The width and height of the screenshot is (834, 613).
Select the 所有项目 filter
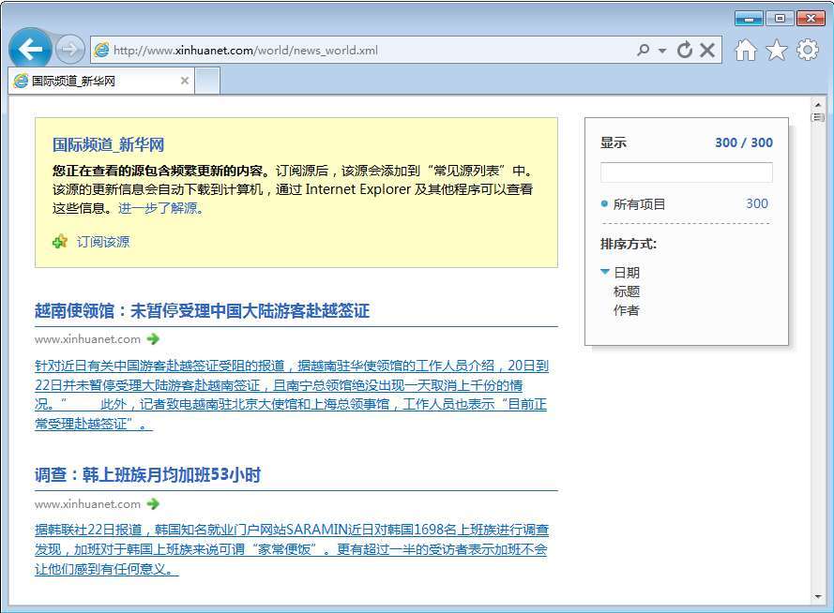click(x=639, y=204)
